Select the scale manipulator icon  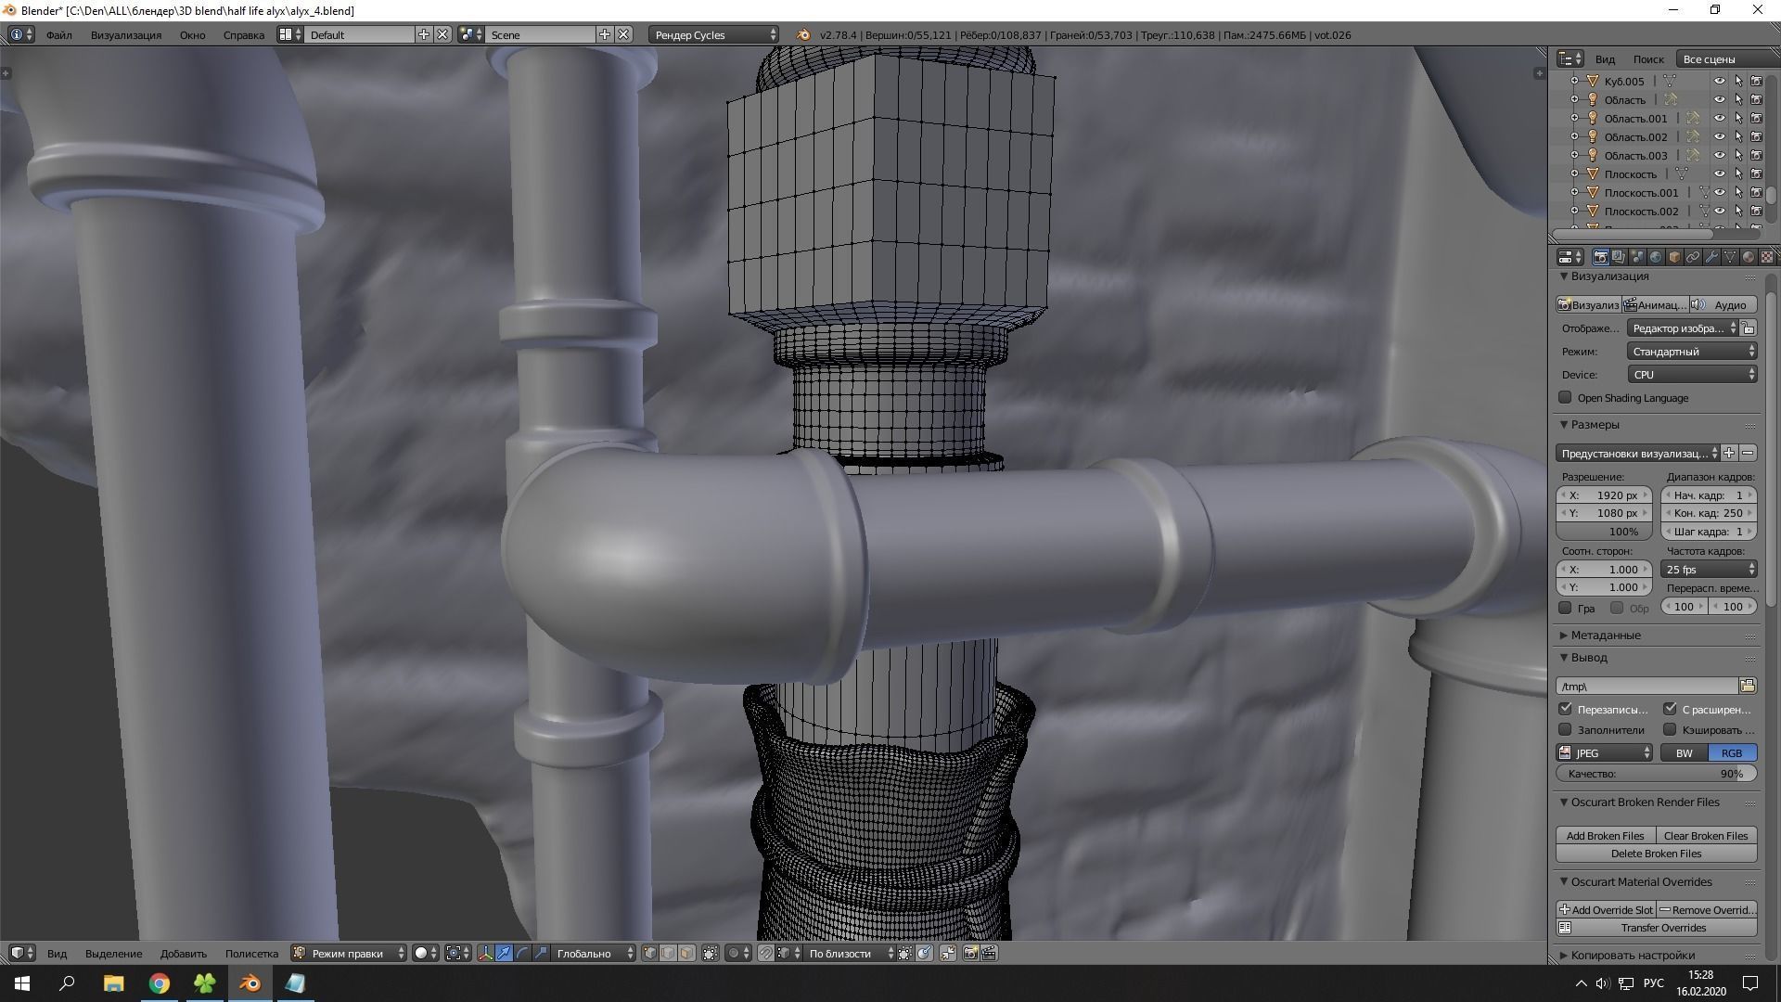click(541, 953)
